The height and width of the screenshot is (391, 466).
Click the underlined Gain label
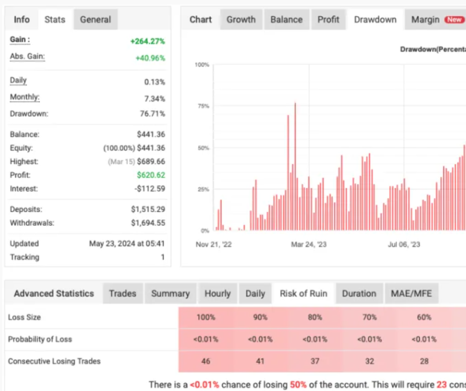(x=20, y=40)
